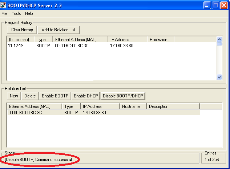Close the BOOTP/DHCP Server window
Image resolution: width=230 pixels, height=169 pixels.
click(x=224, y=5)
